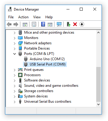Click the Ports connector icon
Viewport: 108px width, 121px height.
point(20,54)
